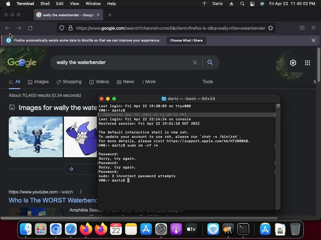Screen dimensions: 321x240
Task: Switch to the Videos results tab
Action: [99, 82]
